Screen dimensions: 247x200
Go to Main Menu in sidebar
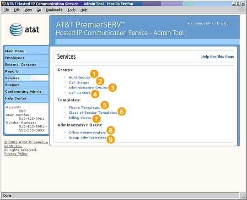(26, 51)
